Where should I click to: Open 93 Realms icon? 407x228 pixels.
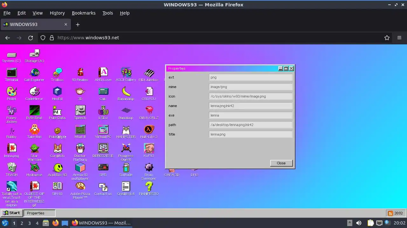click(80, 75)
